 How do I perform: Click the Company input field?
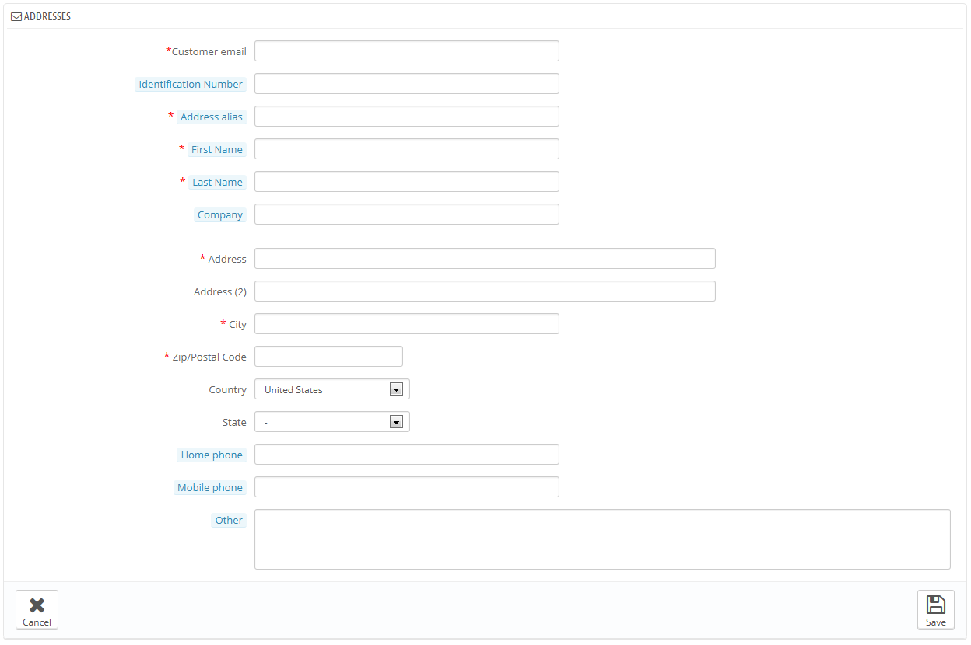(x=407, y=214)
